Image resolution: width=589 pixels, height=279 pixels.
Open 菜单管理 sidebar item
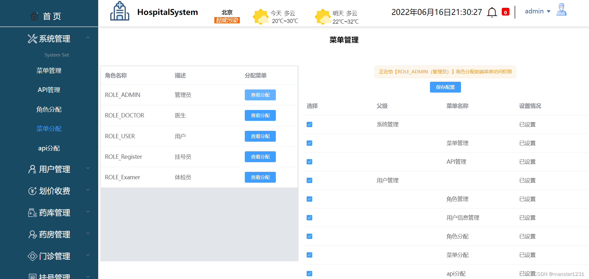click(x=49, y=71)
